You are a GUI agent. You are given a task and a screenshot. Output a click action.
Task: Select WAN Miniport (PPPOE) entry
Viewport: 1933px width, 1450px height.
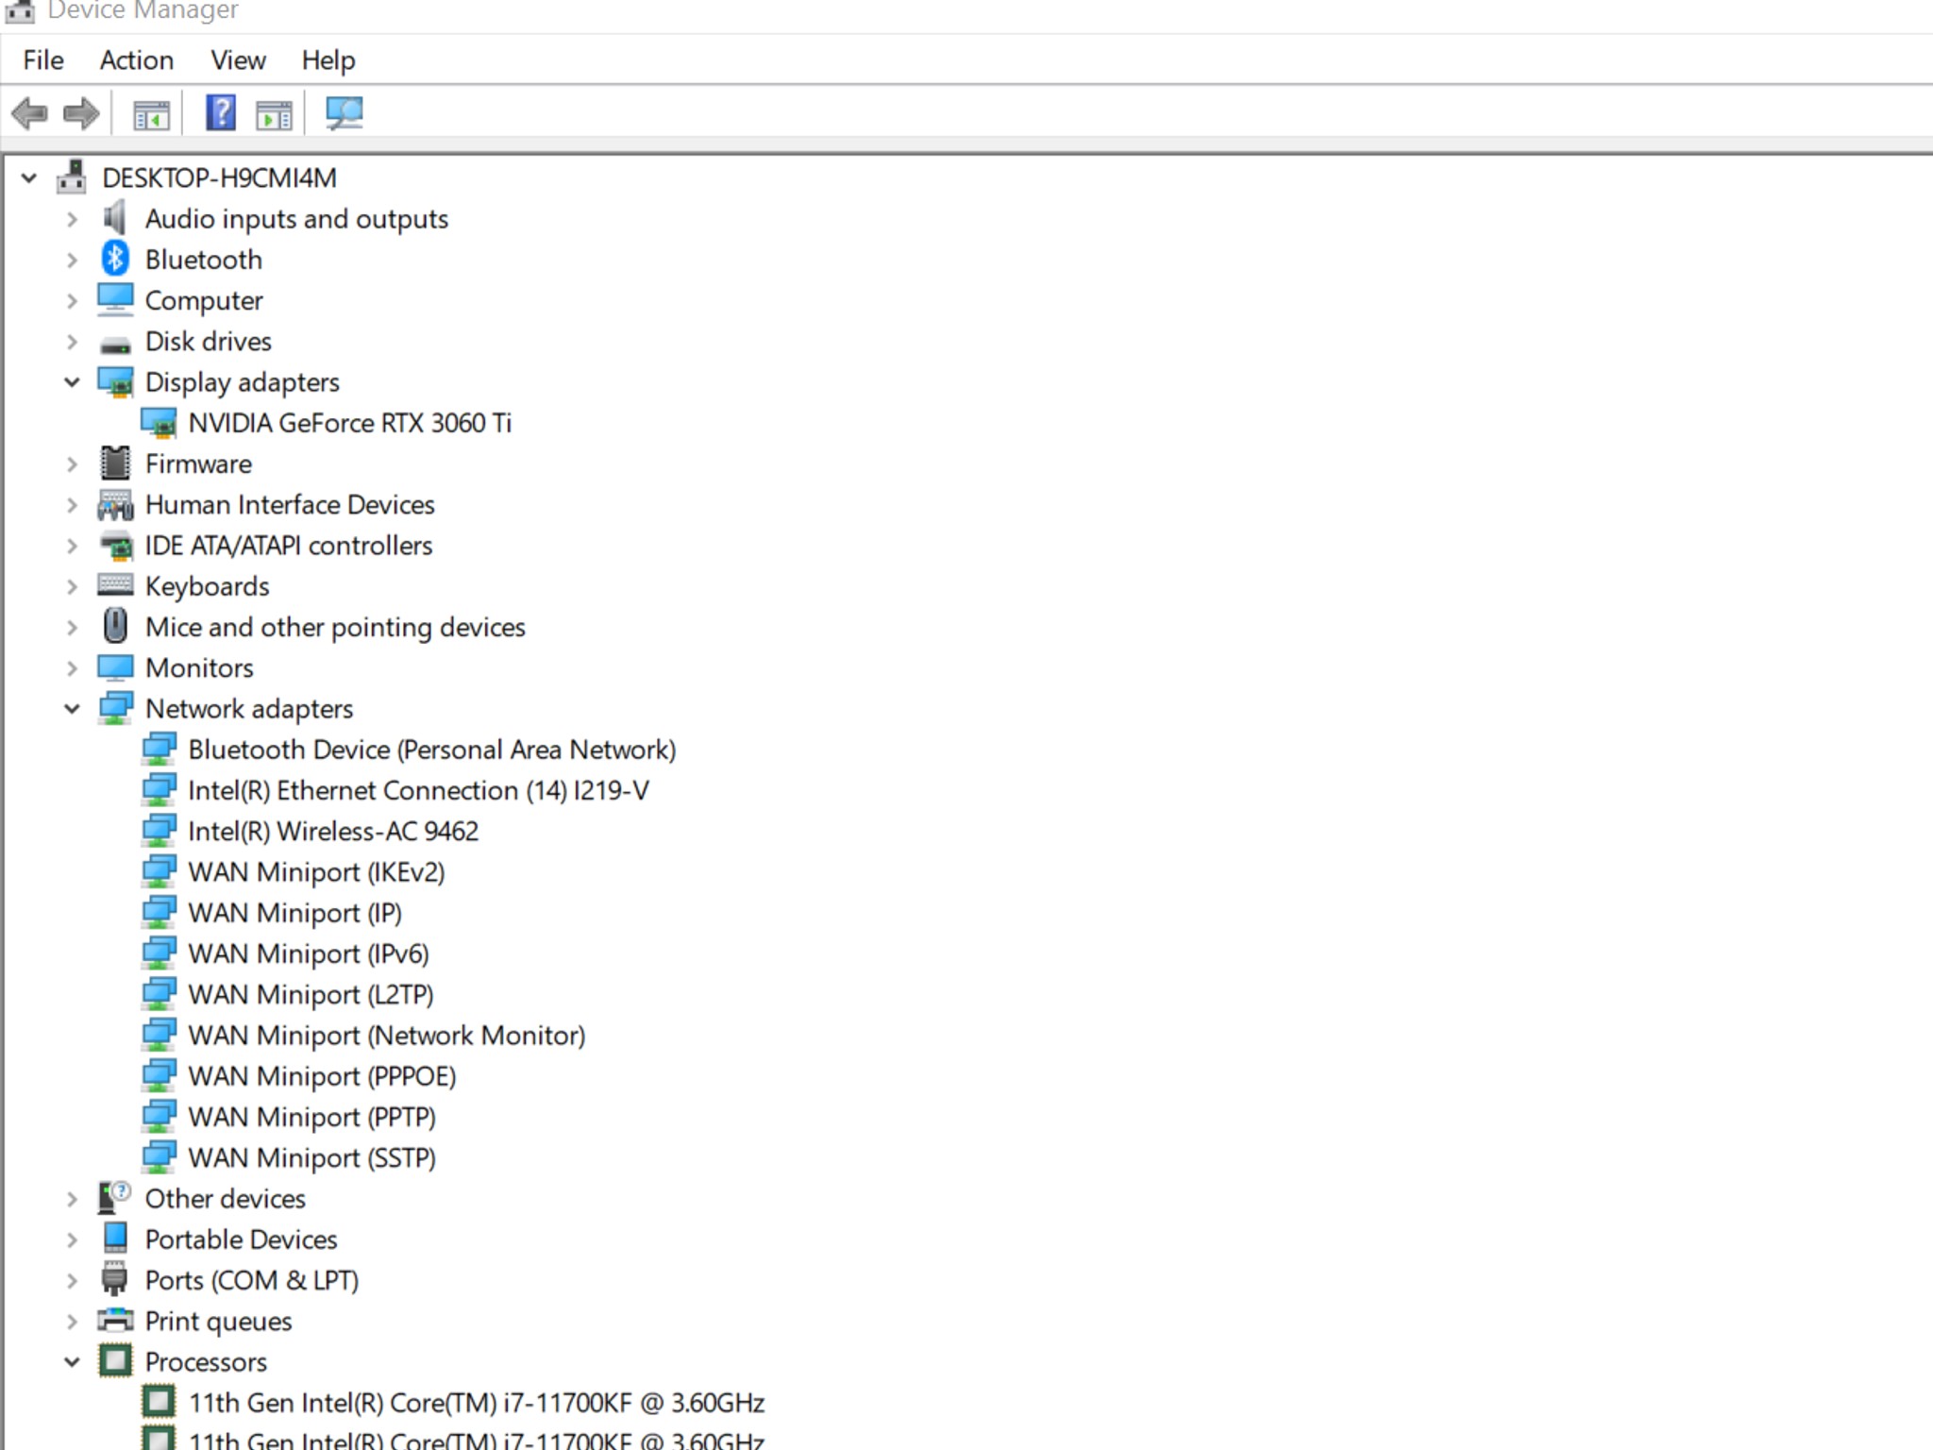322,1076
